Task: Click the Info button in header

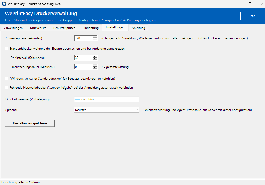Action: 252,16
